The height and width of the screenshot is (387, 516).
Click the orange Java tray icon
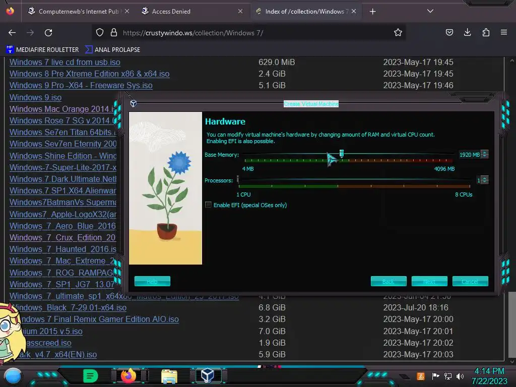click(x=420, y=376)
